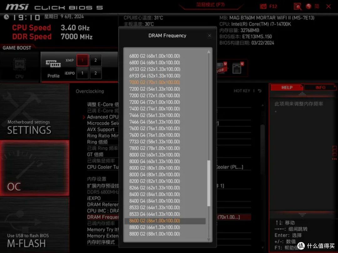Select 7466 G4 (56x1.33x100.00)

(x=154, y=122)
